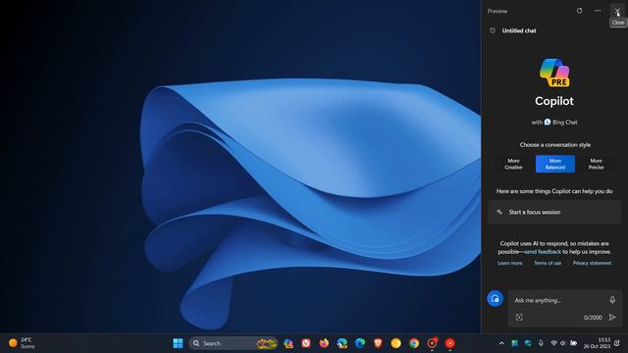Open the yellow circular browser icon on taskbar
628x353 pixels.
[395, 343]
